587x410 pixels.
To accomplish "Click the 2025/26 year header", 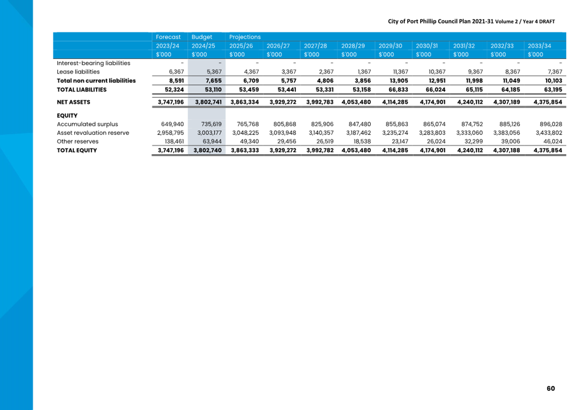I will point(241,46).
